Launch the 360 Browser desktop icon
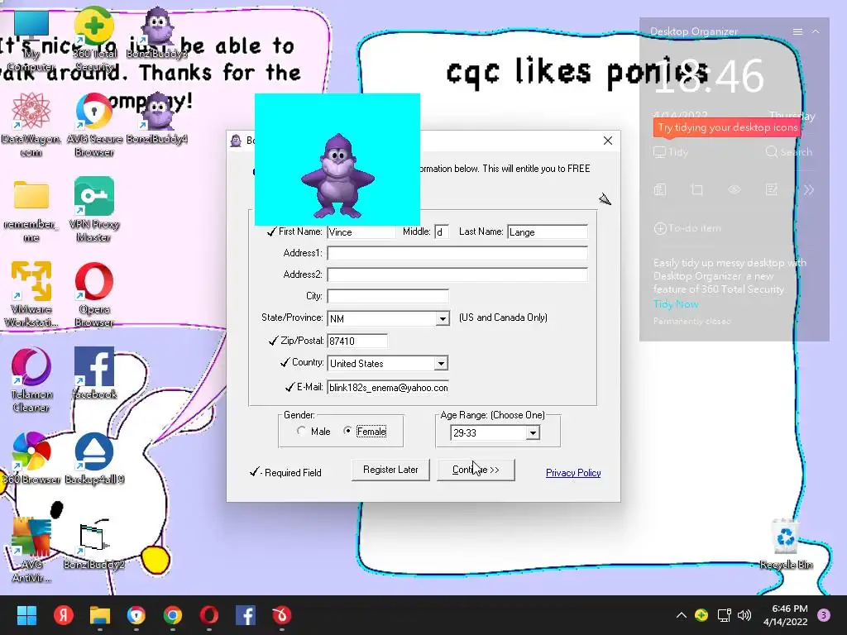 point(31,458)
